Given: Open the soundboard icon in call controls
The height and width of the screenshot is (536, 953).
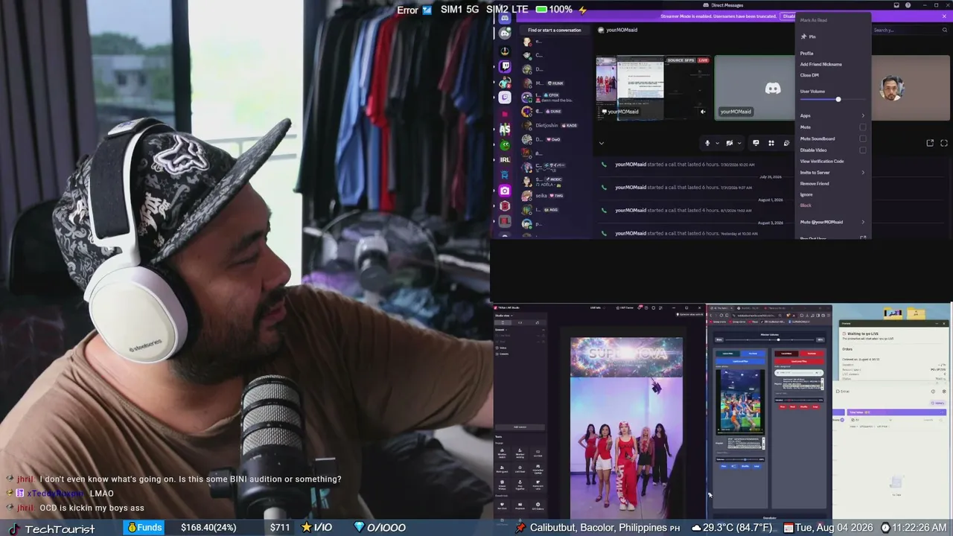Looking at the screenshot, I should tap(786, 143).
